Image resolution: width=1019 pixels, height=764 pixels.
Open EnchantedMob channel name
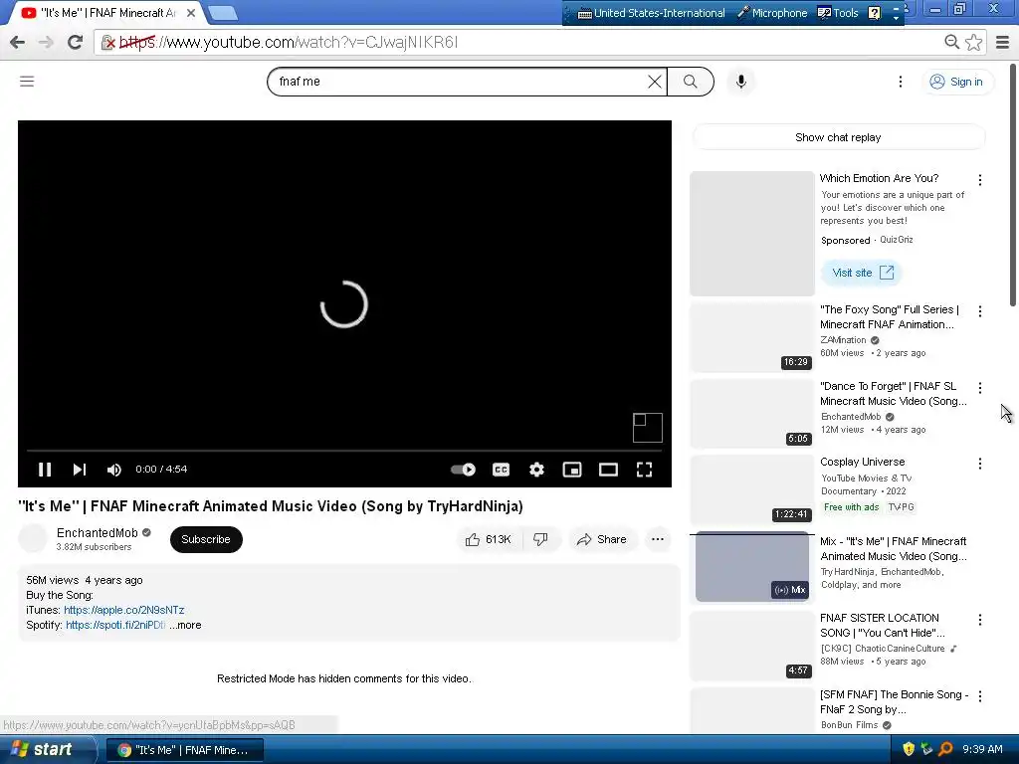[x=98, y=533]
